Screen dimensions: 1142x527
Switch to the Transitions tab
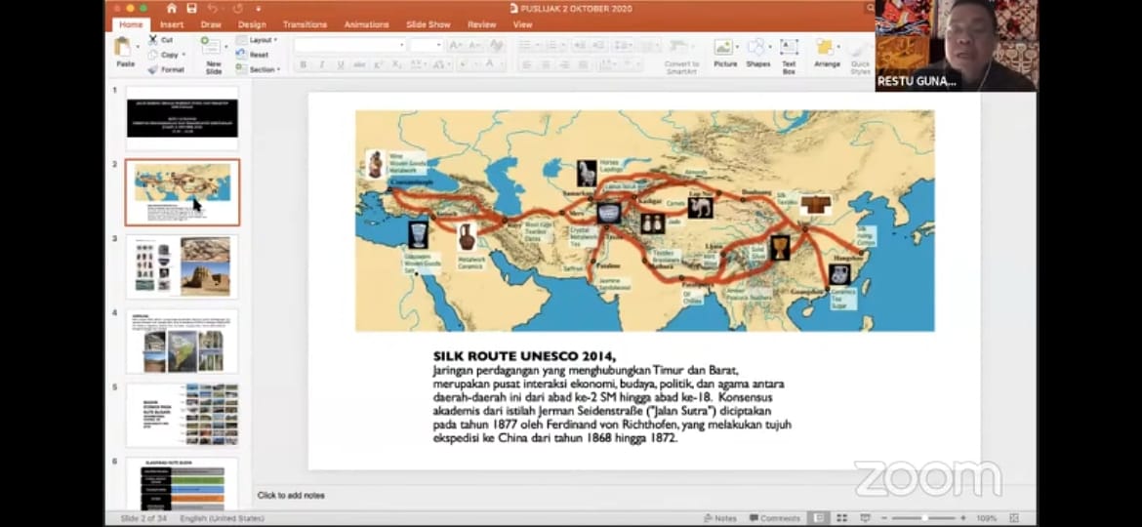click(x=305, y=24)
